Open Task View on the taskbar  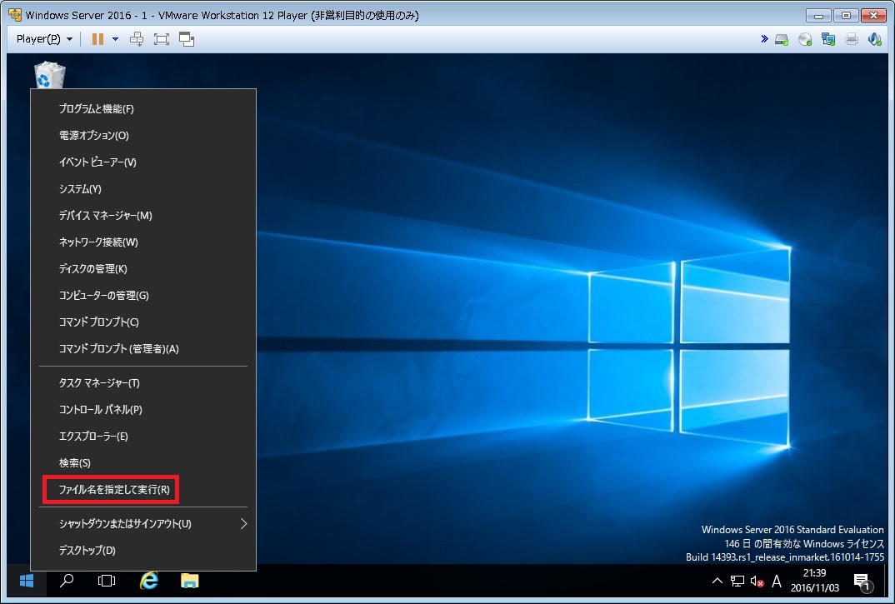[106, 582]
